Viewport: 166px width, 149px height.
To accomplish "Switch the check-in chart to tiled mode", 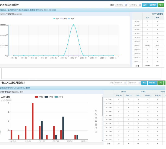I will tap(96, 125).
